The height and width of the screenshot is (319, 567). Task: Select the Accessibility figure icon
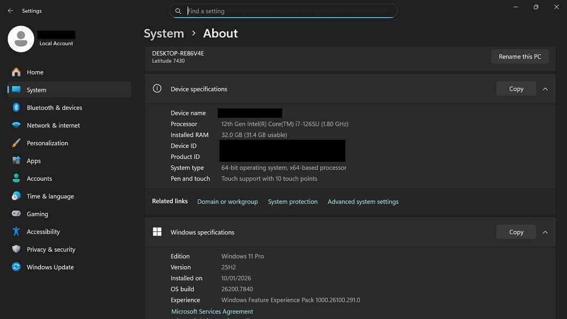point(16,232)
